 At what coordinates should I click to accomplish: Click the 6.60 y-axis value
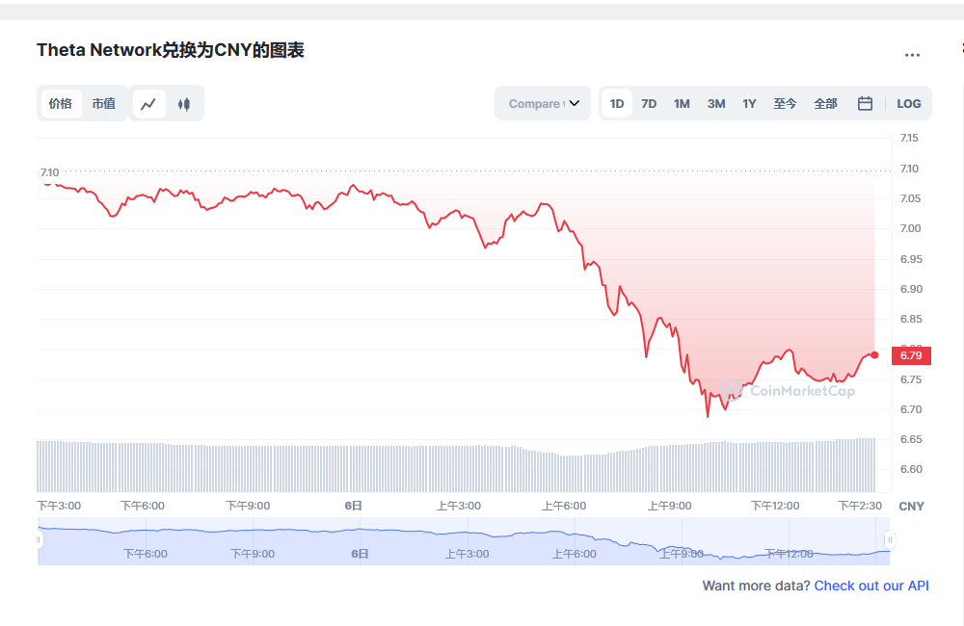point(911,469)
